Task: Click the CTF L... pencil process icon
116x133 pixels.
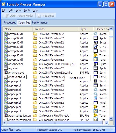Action: click(96, 47)
